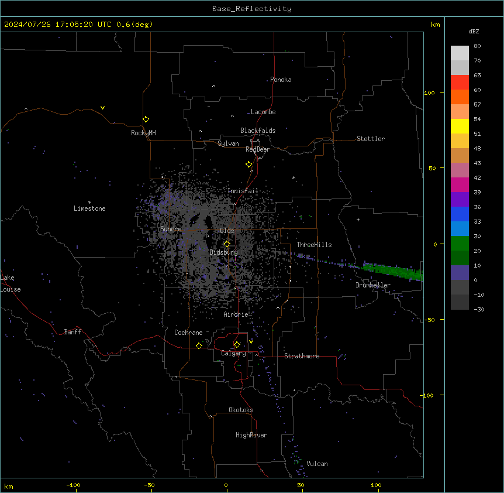Pick the blue 33-36 dBZ legend swatch
The image size is (504, 493).
[460, 214]
